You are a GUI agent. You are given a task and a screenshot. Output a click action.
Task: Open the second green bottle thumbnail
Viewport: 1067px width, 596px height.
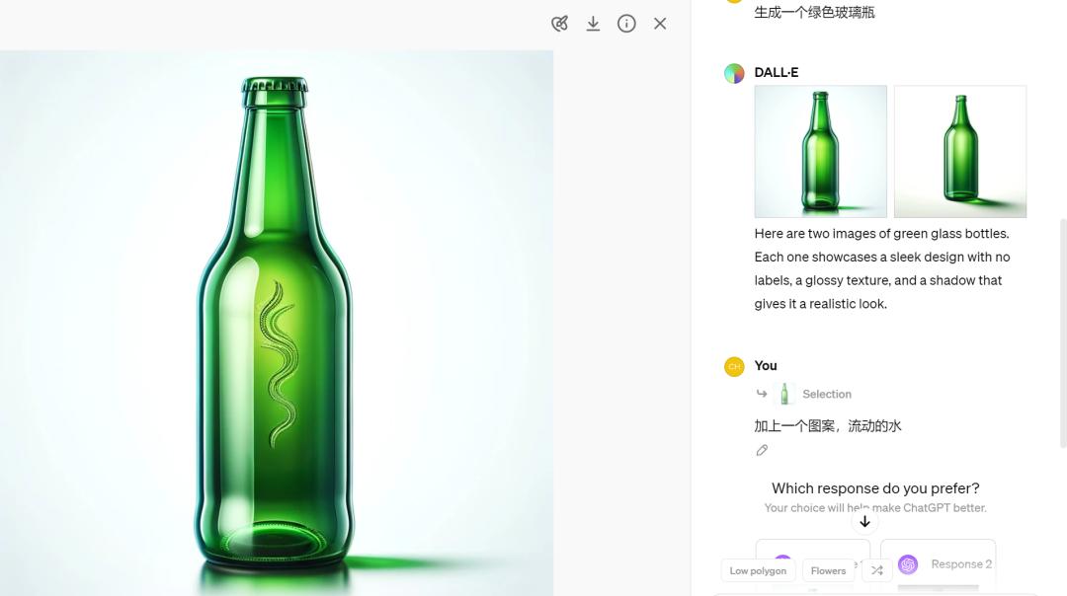click(x=959, y=151)
